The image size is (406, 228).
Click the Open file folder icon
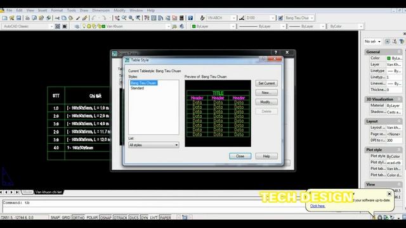pyautogui.click(x=11, y=18)
